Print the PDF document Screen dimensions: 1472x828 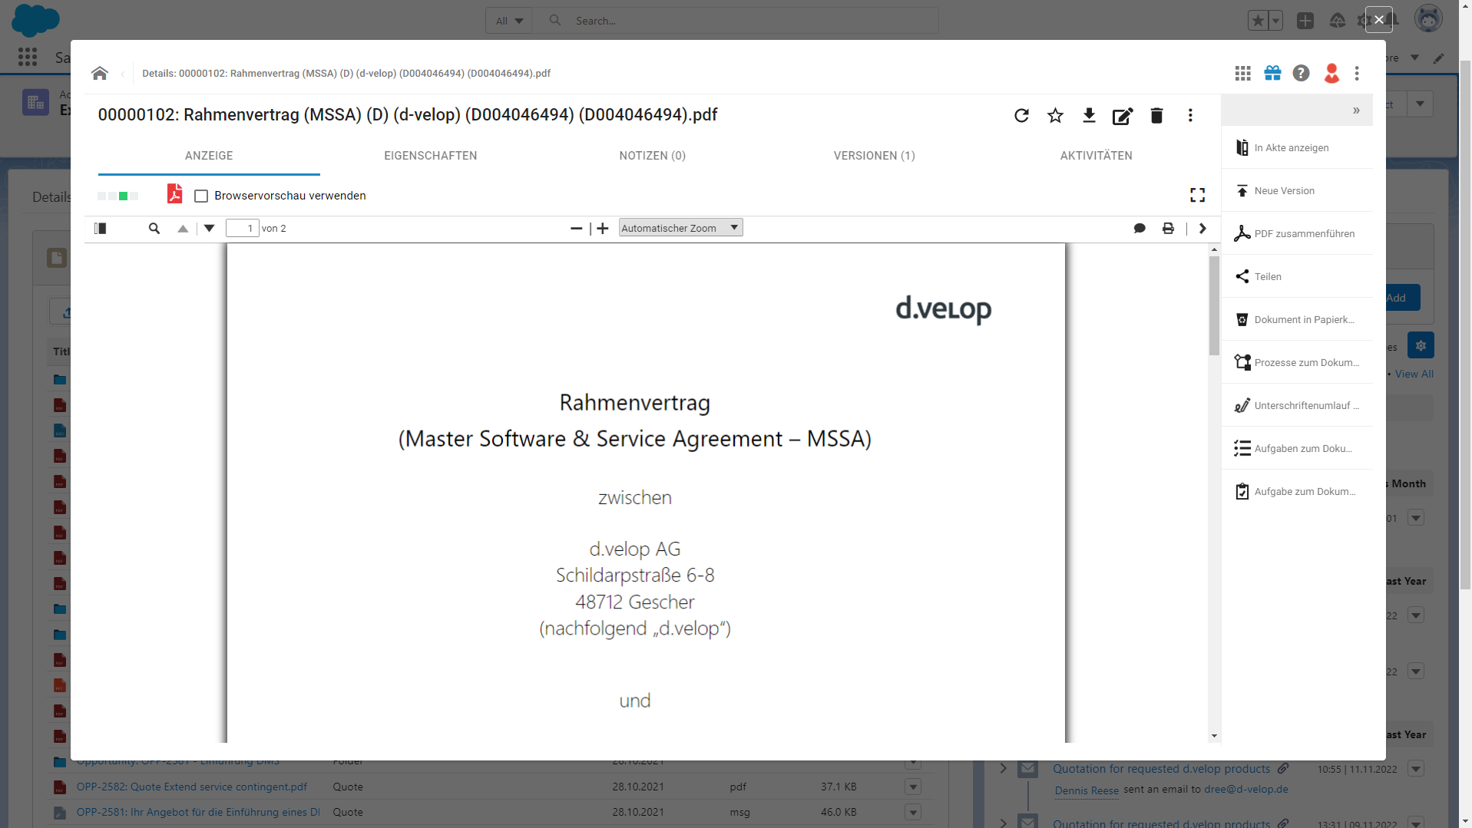(1168, 228)
